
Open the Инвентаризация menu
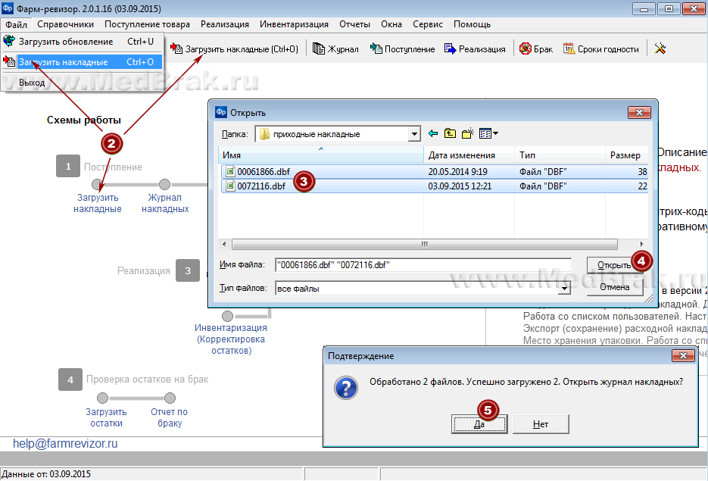click(x=294, y=24)
